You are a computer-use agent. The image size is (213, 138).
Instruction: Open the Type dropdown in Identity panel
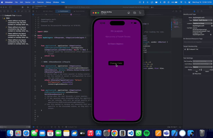[x=201, y=20]
